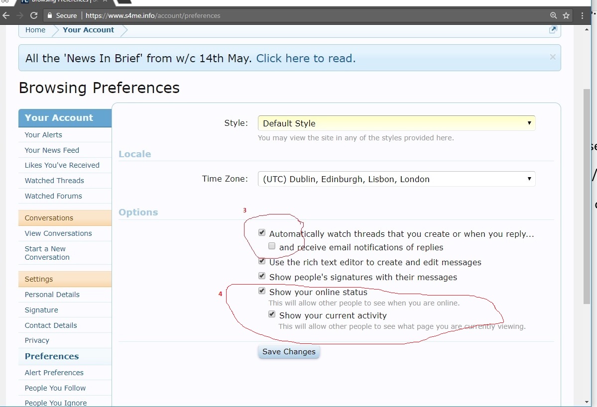The height and width of the screenshot is (407, 597).
Task: Open Watched Threads in sidebar
Action: point(54,181)
